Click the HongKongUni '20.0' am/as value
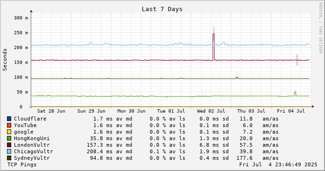 (x=246, y=138)
